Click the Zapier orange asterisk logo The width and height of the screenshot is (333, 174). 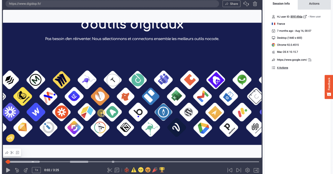coord(62,112)
